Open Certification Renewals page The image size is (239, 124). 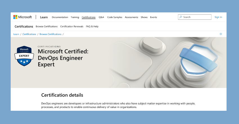[x=72, y=26]
